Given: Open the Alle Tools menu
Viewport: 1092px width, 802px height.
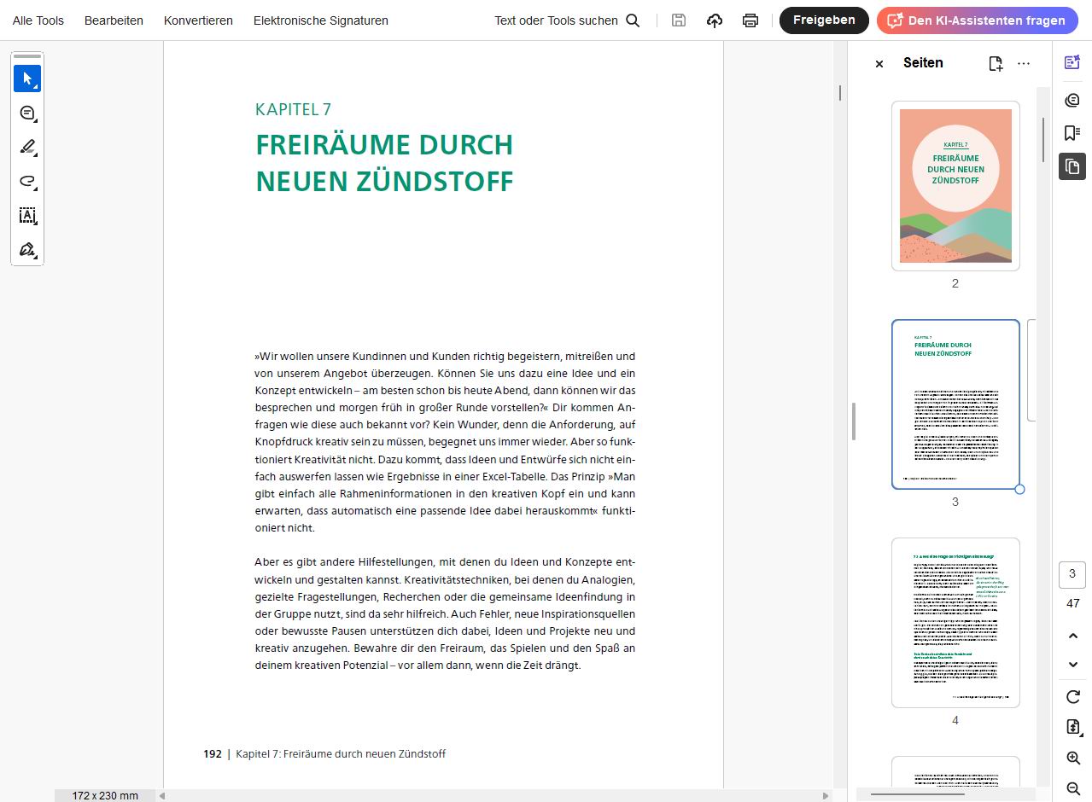Looking at the screenshot, I should [x=38, y=20].
